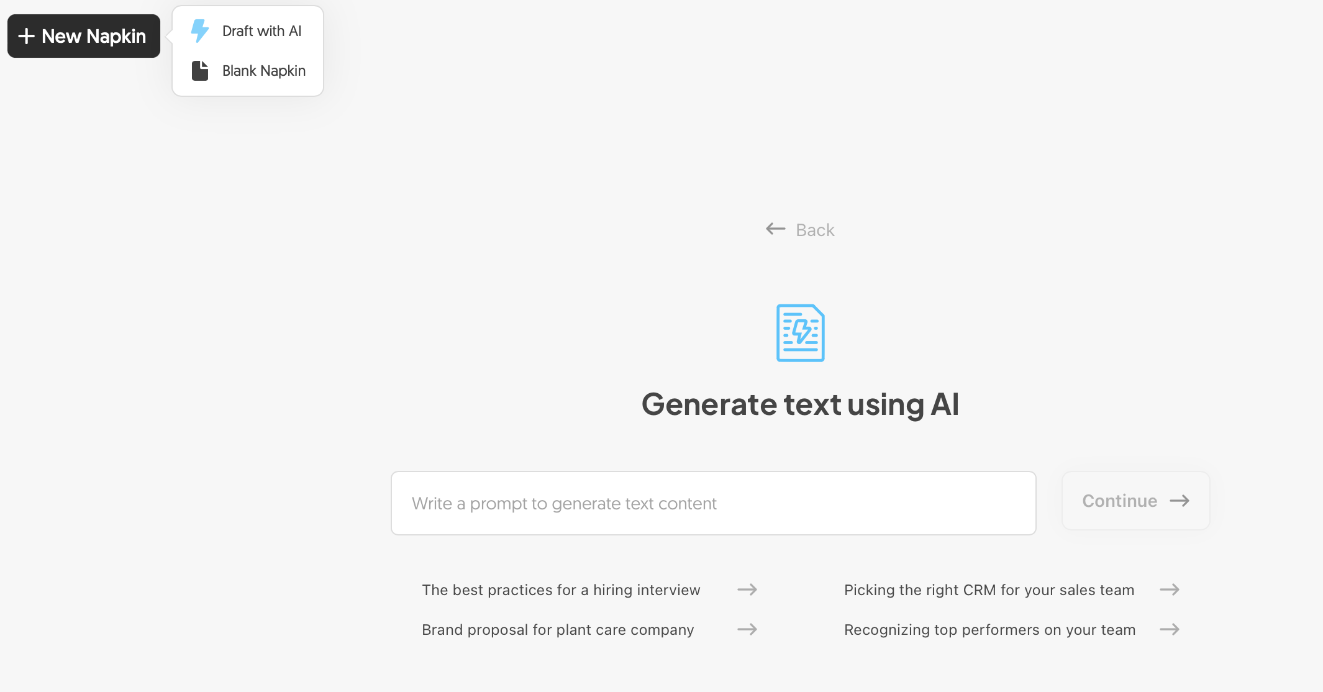Click the New Napkin button
The image size is (1323, 692).
[x=84, y=36]
